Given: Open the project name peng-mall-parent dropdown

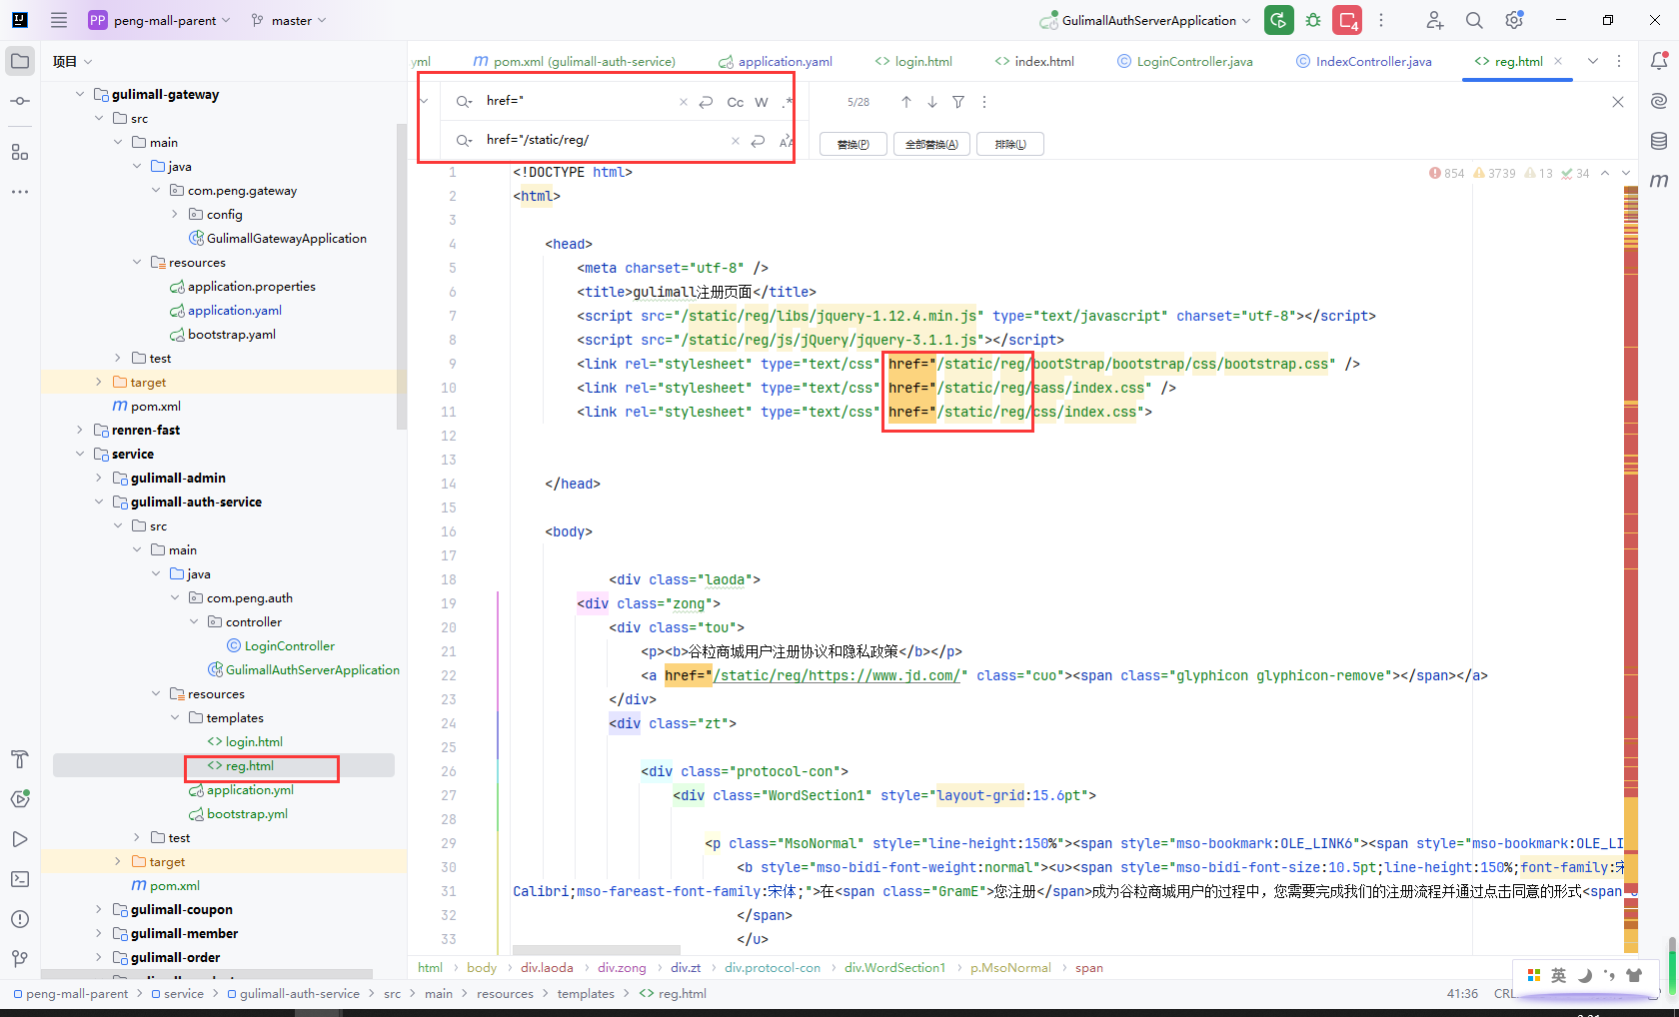Looking at the screenshot, I should tap(160, 20).
